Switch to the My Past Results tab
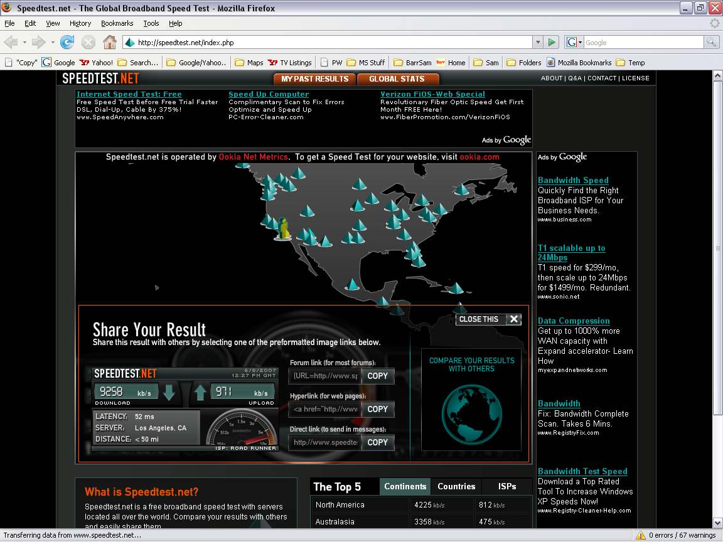723x542 pixels. pyautogui.click(x=315, y=79)
